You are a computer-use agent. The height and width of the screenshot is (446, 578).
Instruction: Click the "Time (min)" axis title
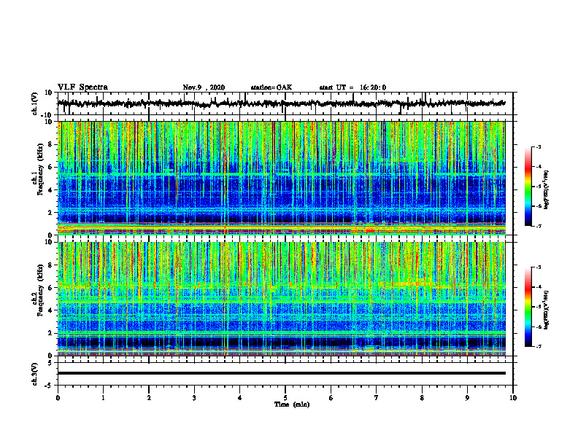[292, 404]
